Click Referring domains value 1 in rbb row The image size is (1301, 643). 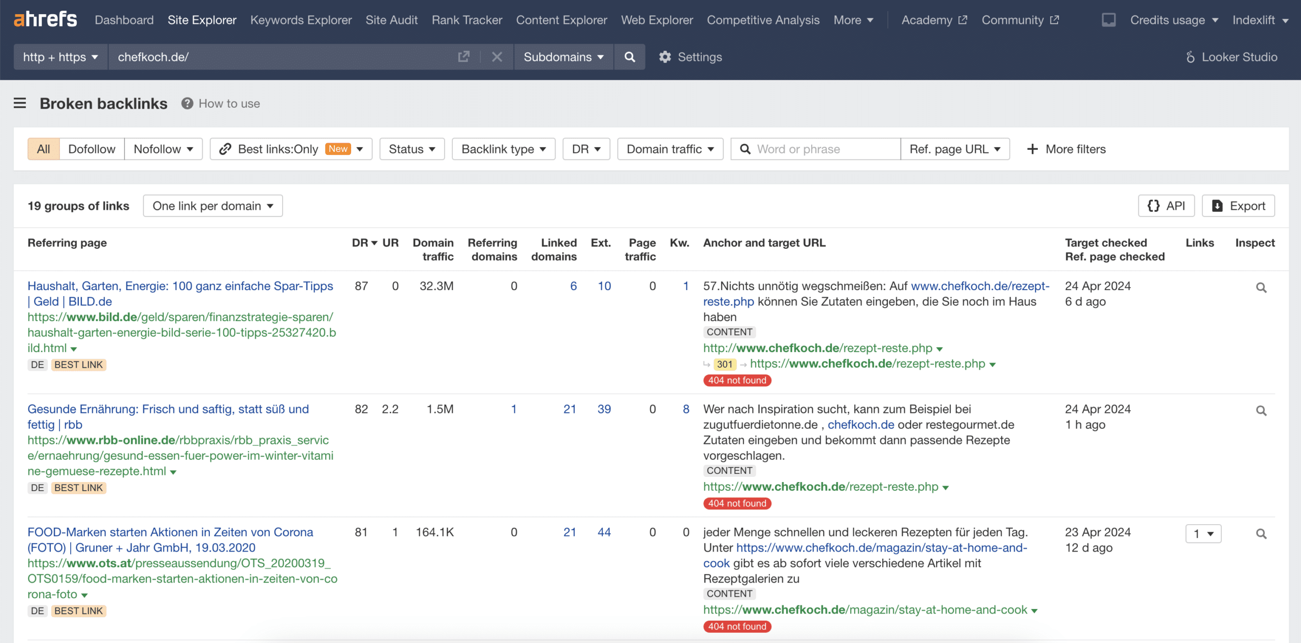(514, 409)
